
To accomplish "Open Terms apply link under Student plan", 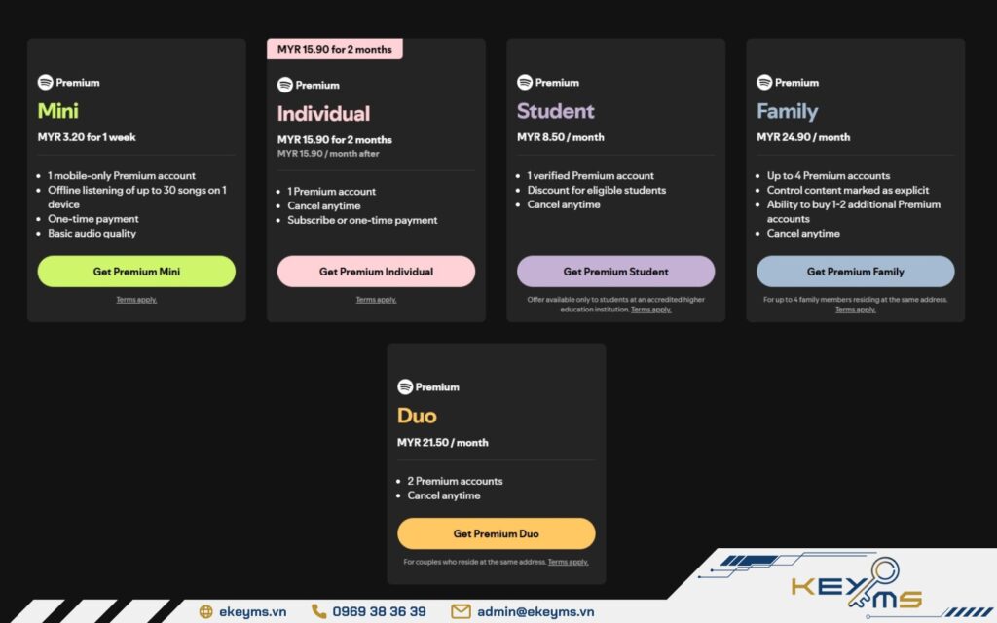I will pyautogui.click(x=651, y=310).
